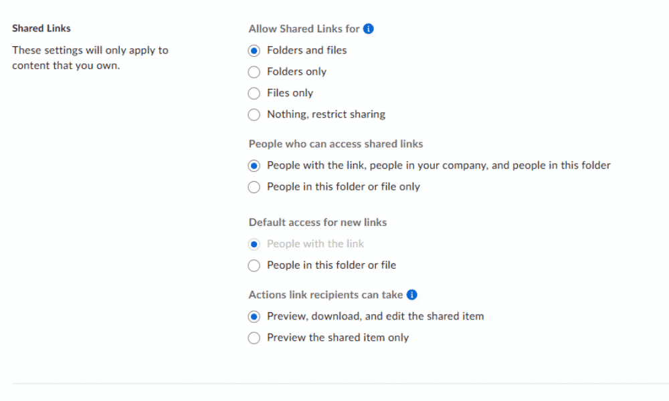Click the 'Preview the shared item only' label text
The height and width of the screenshot is (401, 669).
[338, 338]
